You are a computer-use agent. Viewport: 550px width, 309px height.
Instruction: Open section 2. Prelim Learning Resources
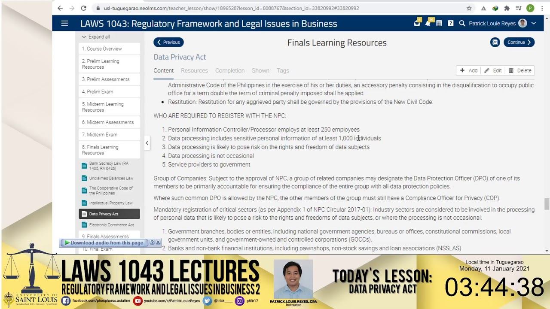tap(109, 64)
